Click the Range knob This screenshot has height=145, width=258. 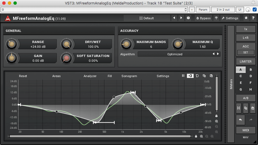(11, 44)
